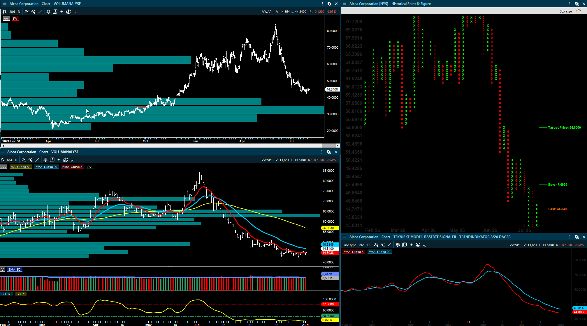The image size is (587, 326).
Task: Open 6M period dropdown in volume chart
Action: pyautogui.click(x=10, y=160)
